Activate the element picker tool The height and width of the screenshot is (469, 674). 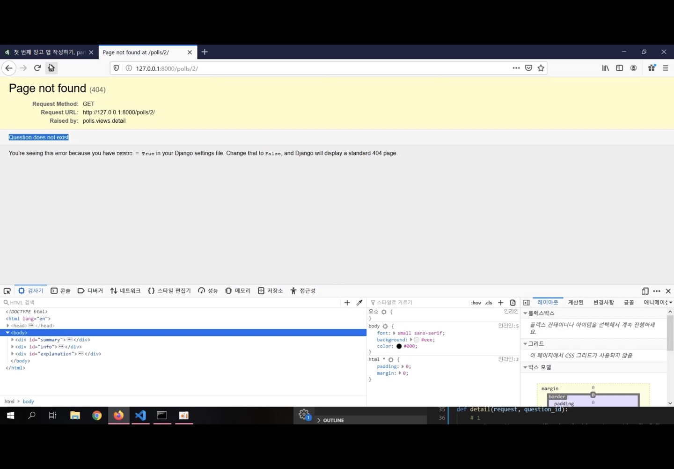[7, 291]
